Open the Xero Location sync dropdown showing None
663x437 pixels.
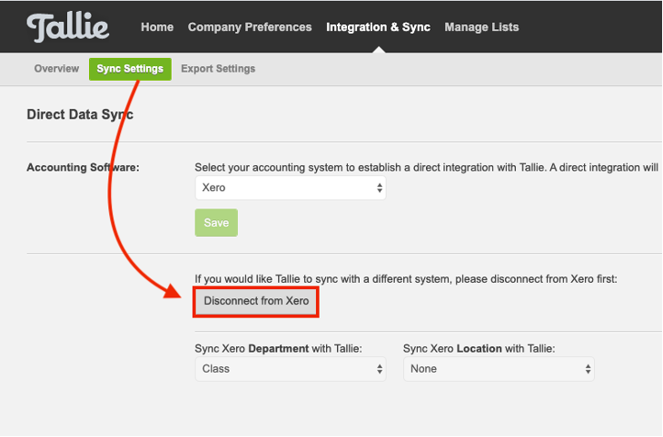(499, 369)
